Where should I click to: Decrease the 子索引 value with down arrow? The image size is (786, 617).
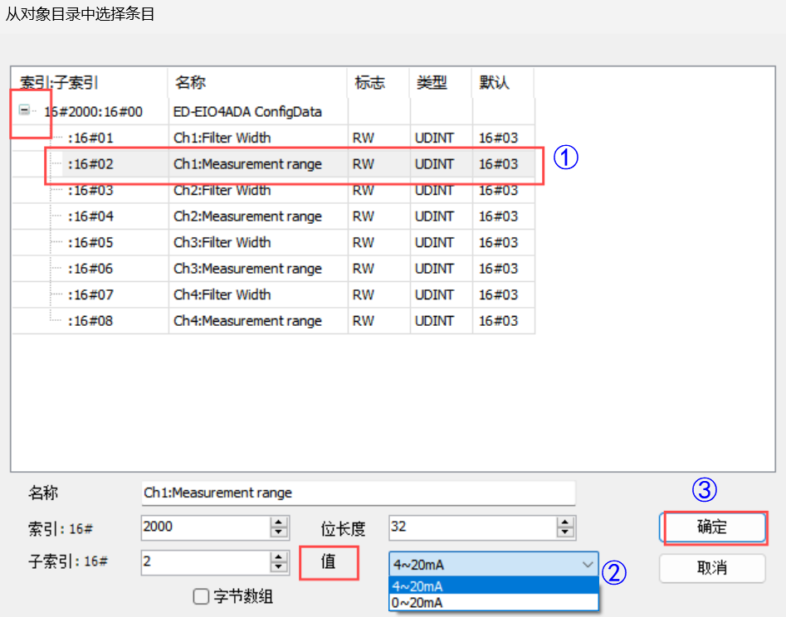[x=280, y=567]
